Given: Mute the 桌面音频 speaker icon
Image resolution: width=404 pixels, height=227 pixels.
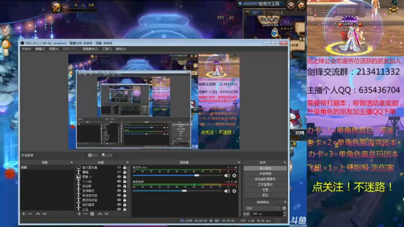Looking at the screenshot, I should [227, 191].
